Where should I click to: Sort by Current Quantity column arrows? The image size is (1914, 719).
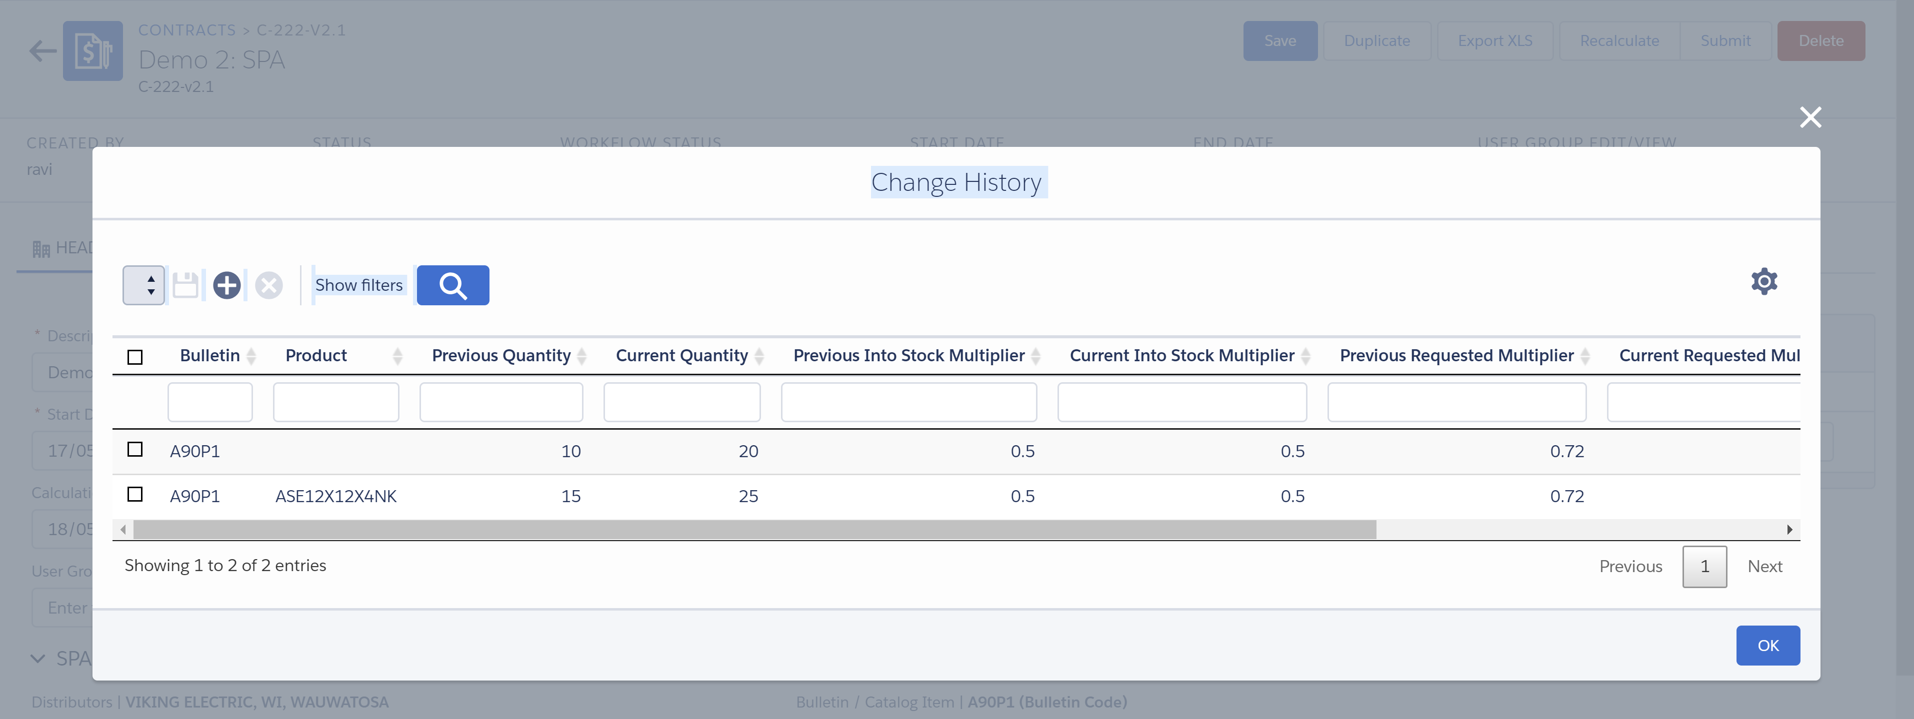coord(759,356)
